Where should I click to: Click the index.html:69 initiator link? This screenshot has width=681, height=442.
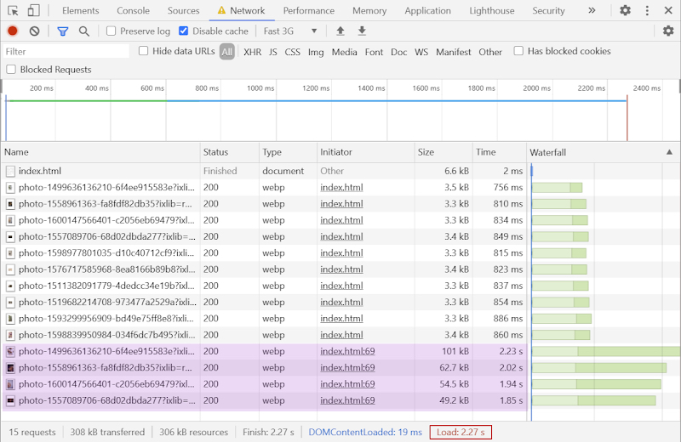347,351
